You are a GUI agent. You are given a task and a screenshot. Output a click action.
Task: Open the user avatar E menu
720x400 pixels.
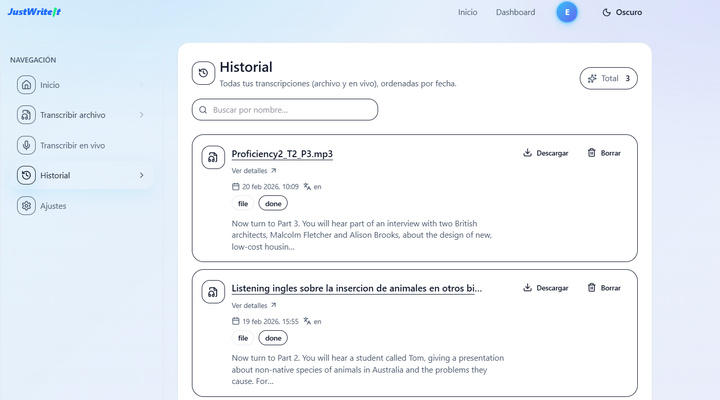[567, 12]
